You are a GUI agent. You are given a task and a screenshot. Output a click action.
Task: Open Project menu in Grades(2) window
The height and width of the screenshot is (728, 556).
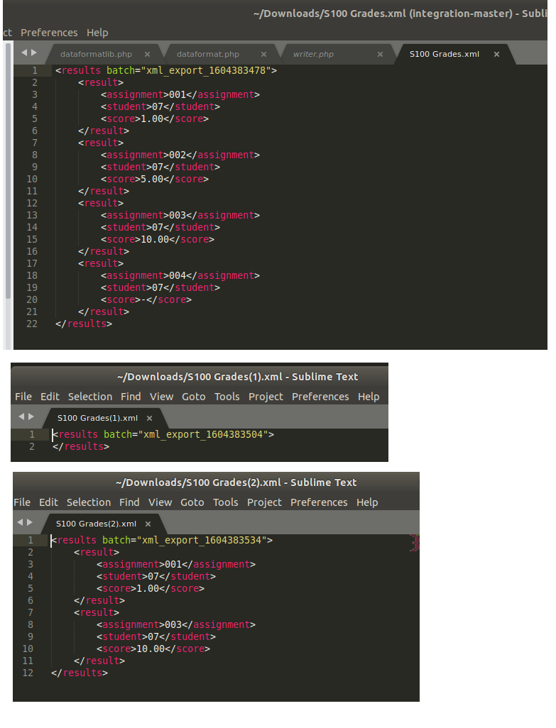click(x=264, y=503)
